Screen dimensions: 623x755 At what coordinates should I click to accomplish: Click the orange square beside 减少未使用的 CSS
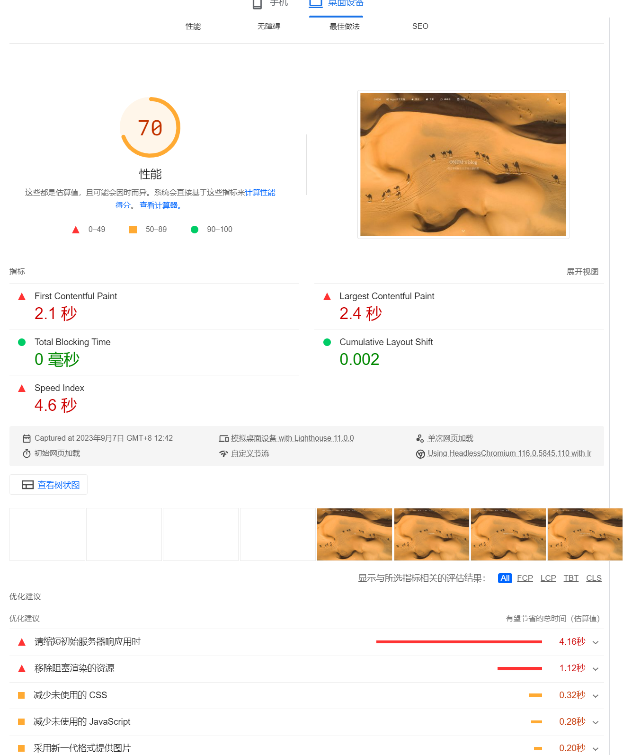pyautogui.click(x=21, y=695)
